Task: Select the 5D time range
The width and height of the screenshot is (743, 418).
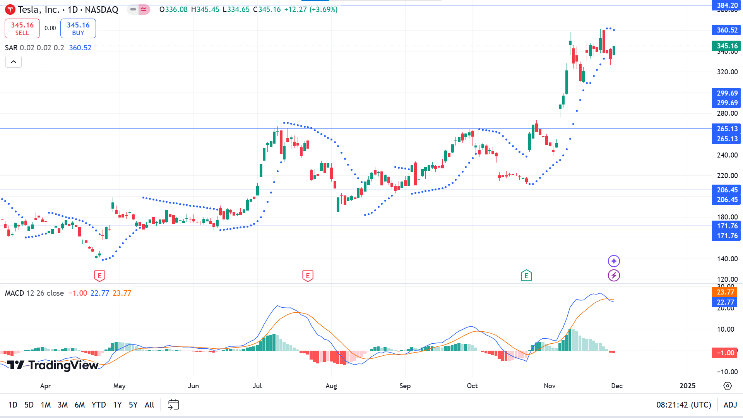Action: pos(29,405)
